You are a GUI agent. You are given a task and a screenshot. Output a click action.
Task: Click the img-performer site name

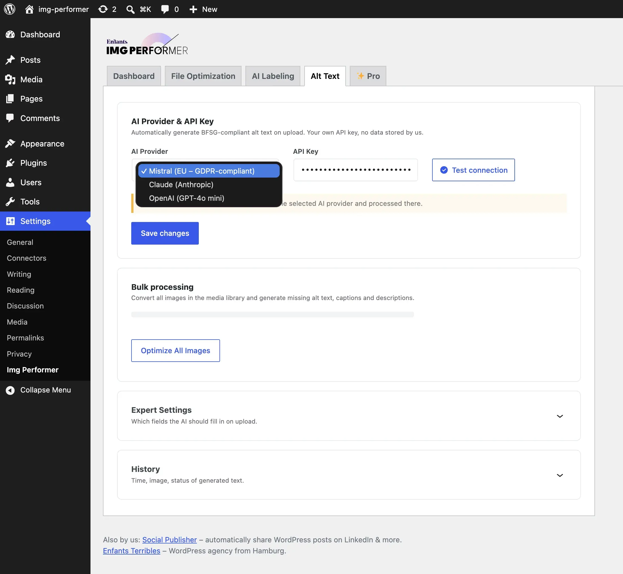pos(63,9)
